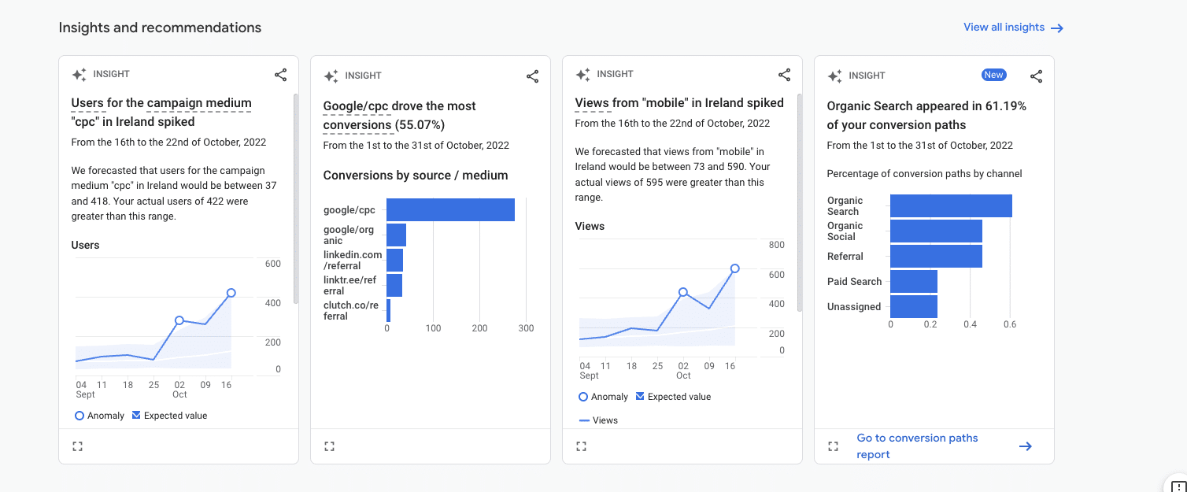Open the "Users for the campaign medium" title
The image size is (1187, 492).
pyautogui.click(x=161, y=103)
